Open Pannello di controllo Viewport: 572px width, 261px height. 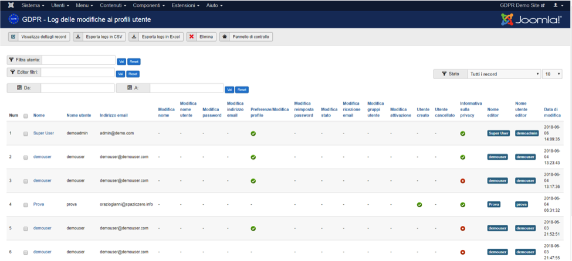[246, 37]
